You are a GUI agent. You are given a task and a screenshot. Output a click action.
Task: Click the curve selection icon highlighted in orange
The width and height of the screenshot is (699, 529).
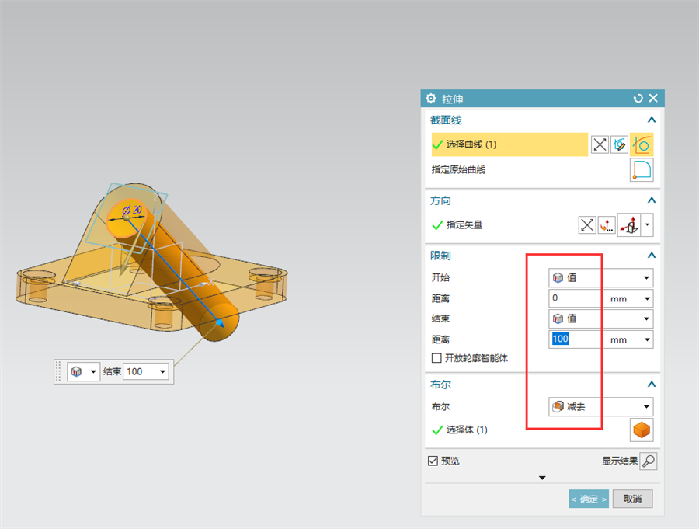[x=642, y=144]
